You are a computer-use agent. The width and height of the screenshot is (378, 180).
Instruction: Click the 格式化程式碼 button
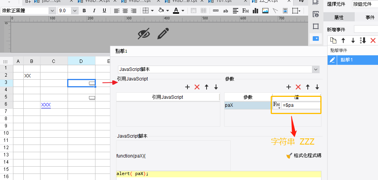coord(304,156)
